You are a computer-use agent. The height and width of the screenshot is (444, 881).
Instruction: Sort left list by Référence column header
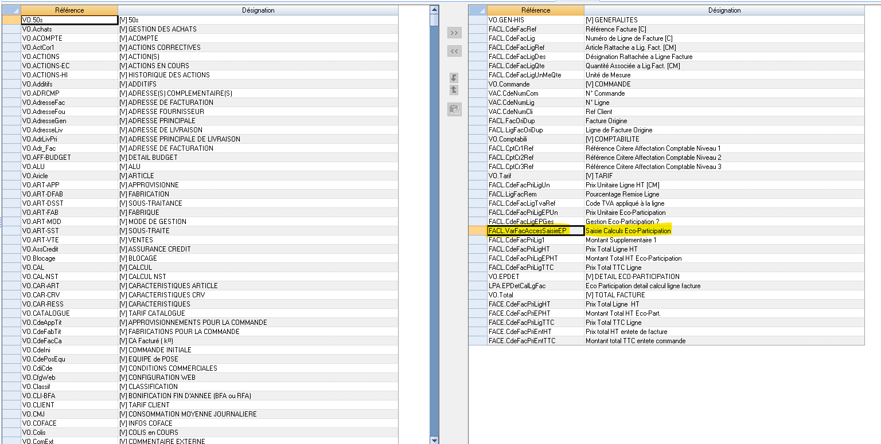coord(69,10)
